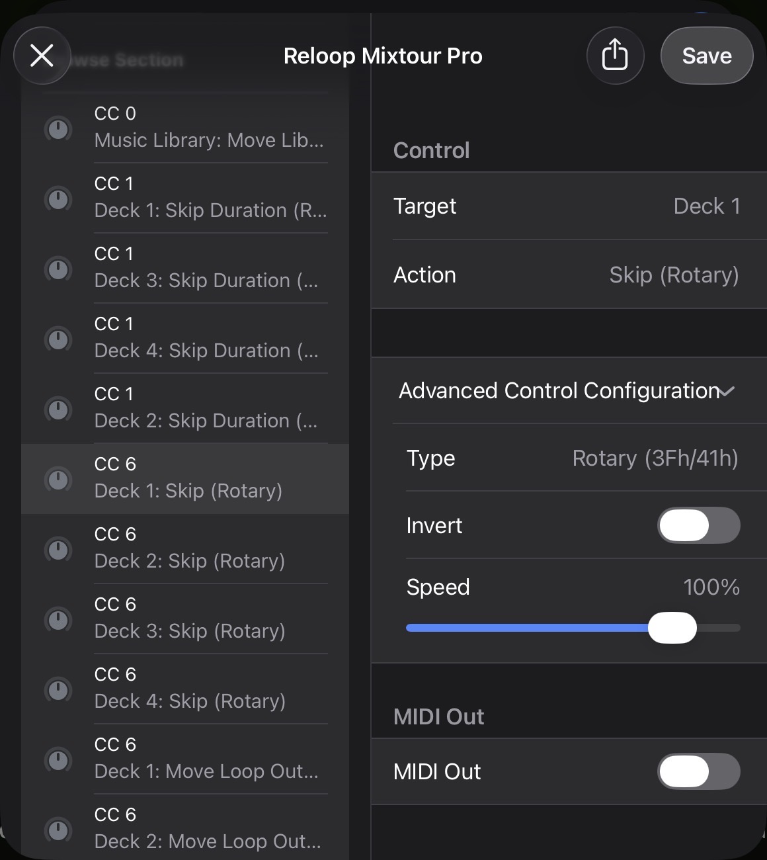Click the Speed slider handle
767x860 pixels.
(x=672, y=628)
